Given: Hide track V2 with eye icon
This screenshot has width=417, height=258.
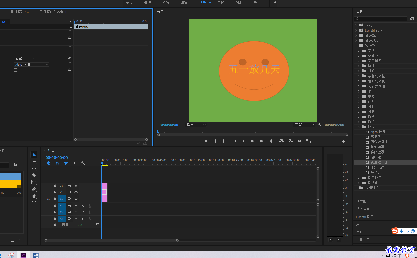Looking at the screenshot, I should tap(76, 192).
